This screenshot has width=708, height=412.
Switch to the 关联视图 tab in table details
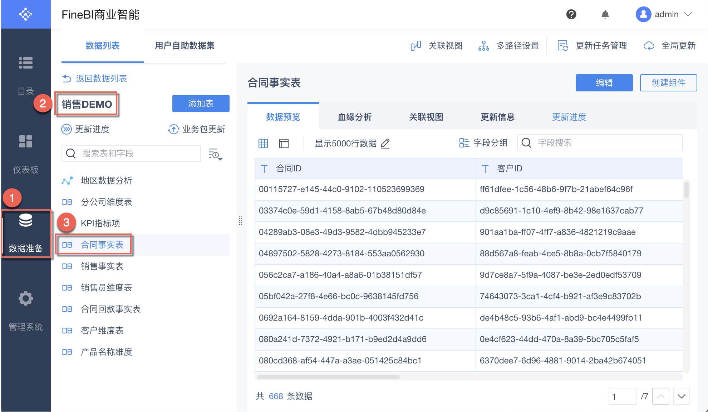click(426, 117)
